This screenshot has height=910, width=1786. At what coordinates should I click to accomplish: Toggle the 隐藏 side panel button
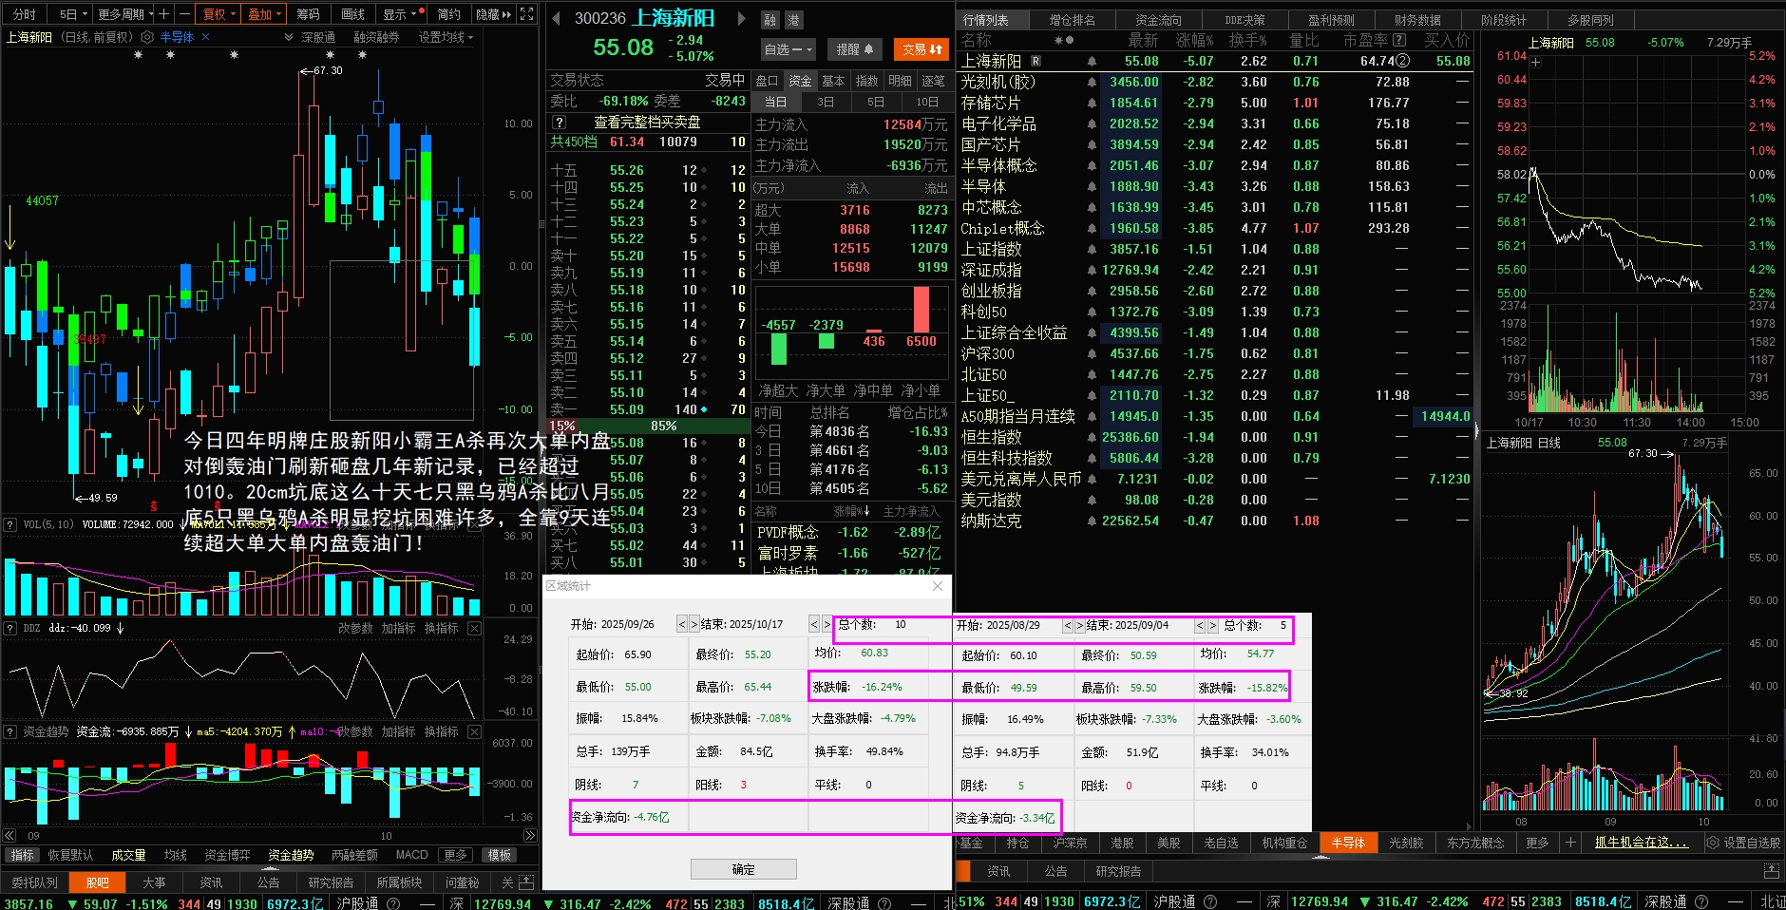coord(493,14)
